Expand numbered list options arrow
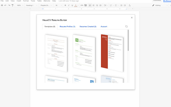 click(114, 5)
